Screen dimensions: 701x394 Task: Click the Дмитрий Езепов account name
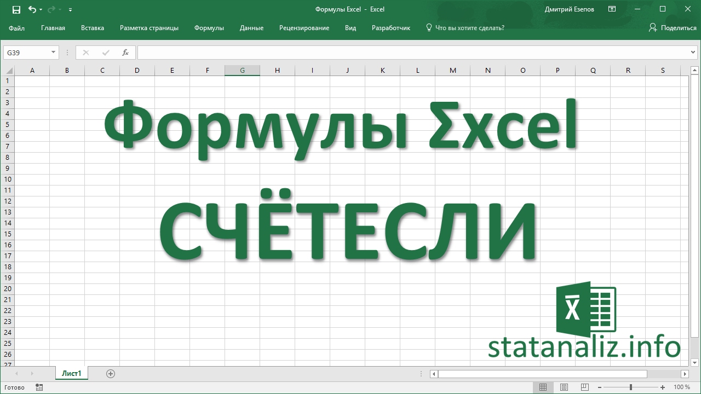[569, 9]
